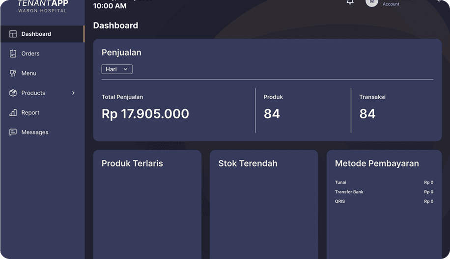Select the QRIS payment row

click(384, 201)
